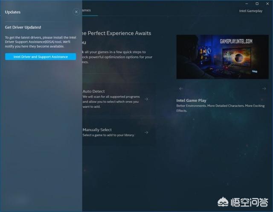Open the GAMEPLAY.INTEL.COM promo image
273x212 pixels.
click(222, 57)
